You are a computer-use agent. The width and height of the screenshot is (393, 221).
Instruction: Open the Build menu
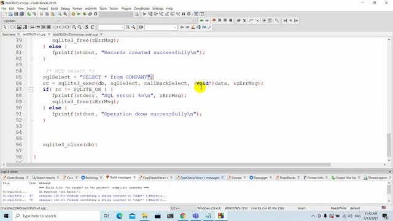(x=54, y=9)
